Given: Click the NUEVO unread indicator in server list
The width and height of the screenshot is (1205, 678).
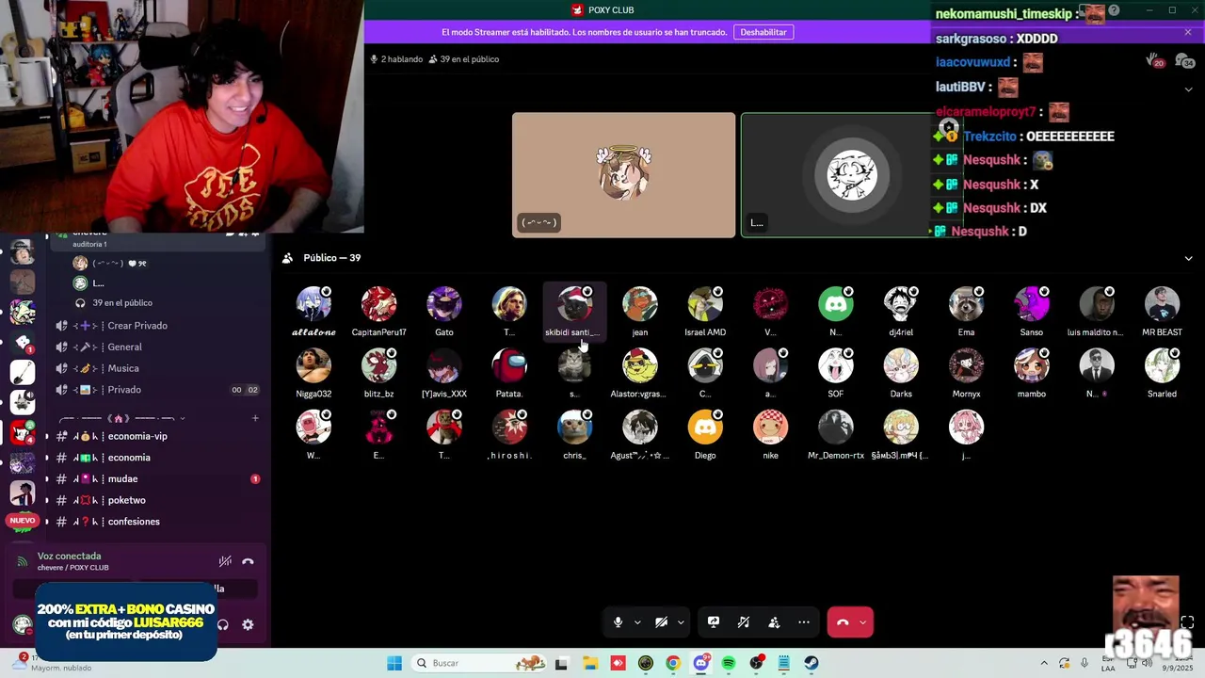Looking at the screenshot, I should (23, 521).
